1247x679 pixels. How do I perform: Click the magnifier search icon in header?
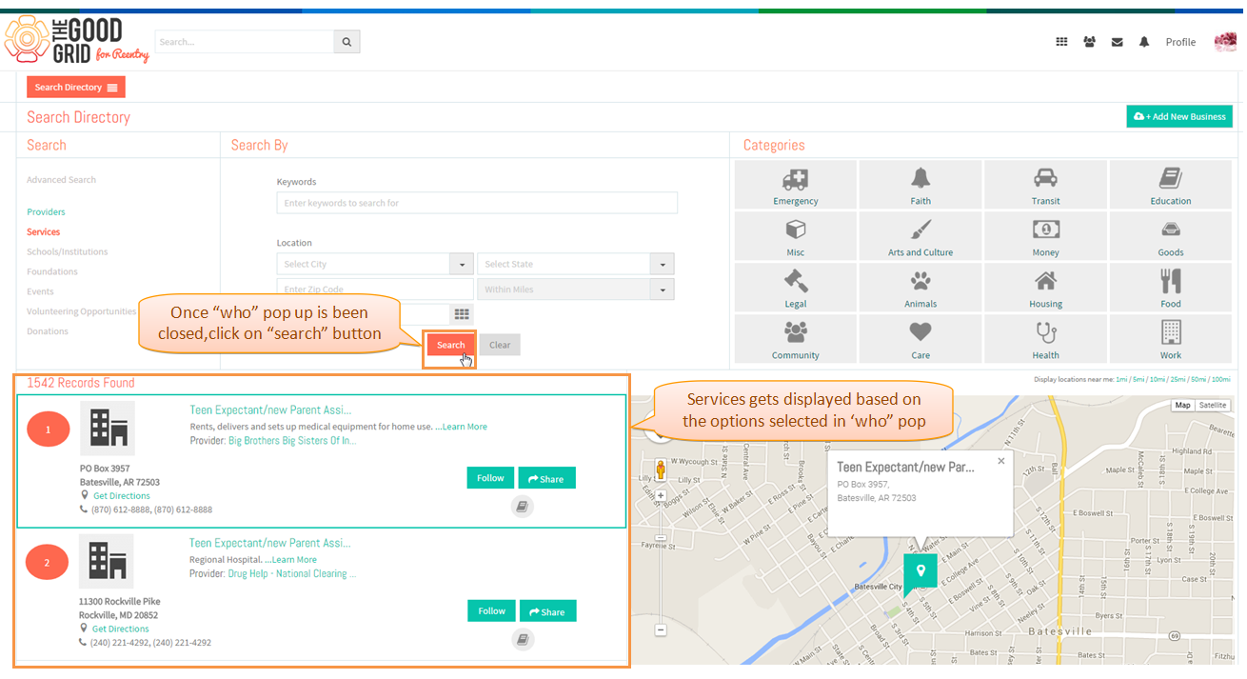[x=346, y=42]
